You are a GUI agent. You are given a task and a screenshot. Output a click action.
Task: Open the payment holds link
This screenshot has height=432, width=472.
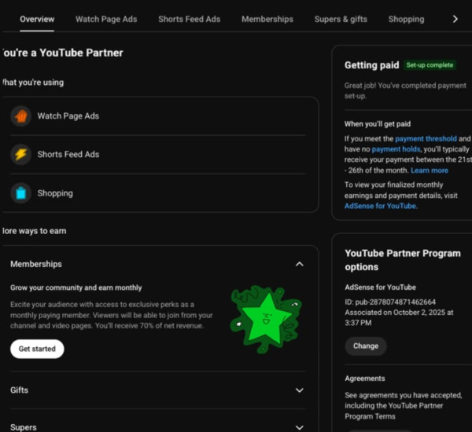(x=396, y=149)
